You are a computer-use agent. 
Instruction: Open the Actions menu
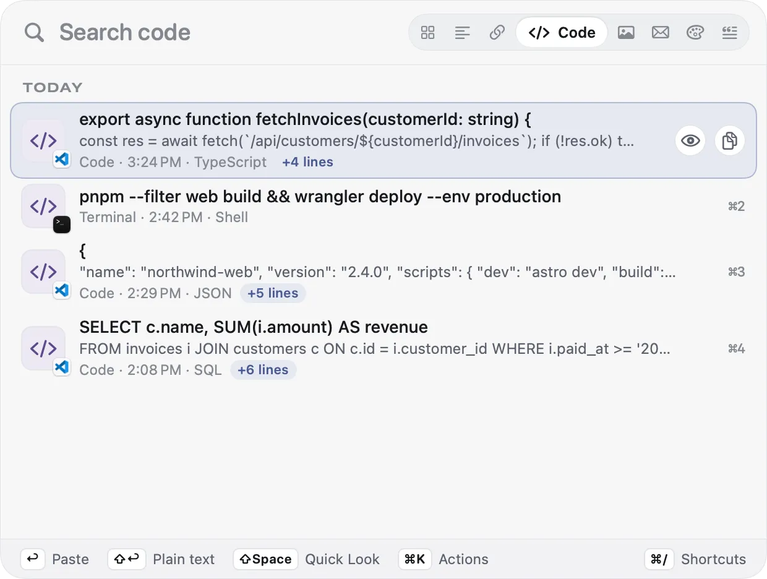pyautogui.click(x=463, y=559)
